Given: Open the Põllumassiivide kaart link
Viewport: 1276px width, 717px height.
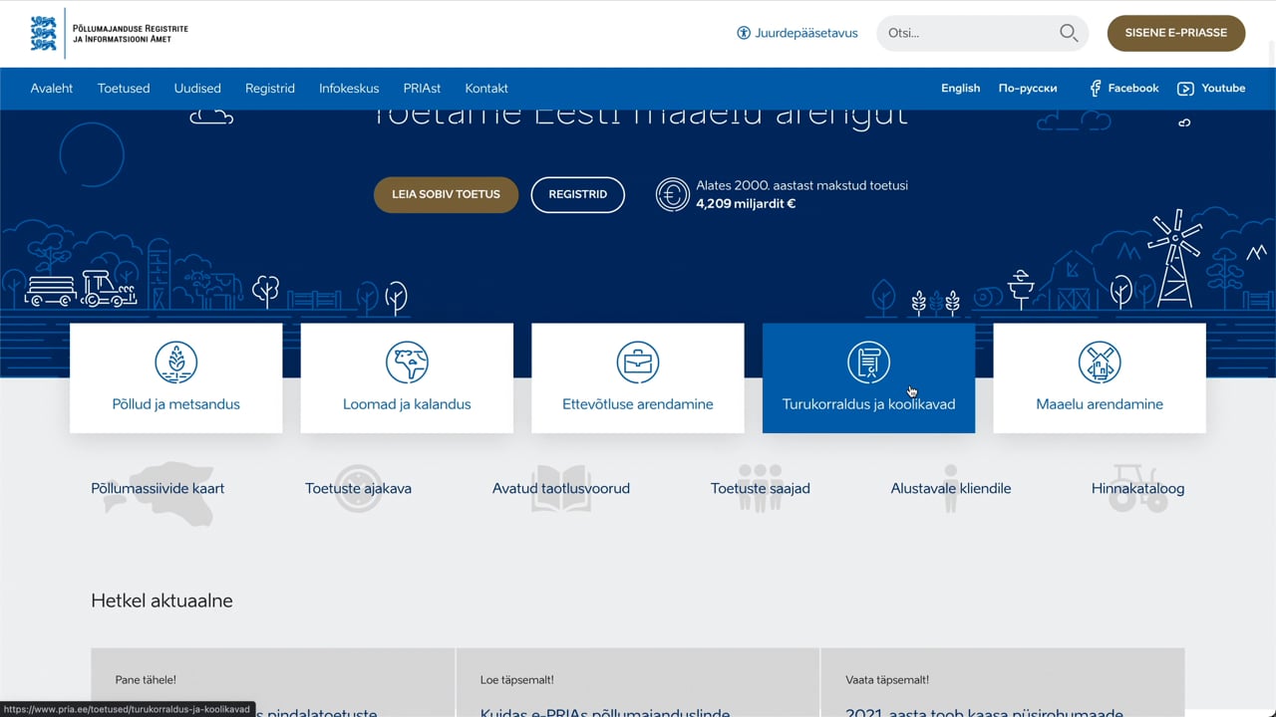Looking at the screenshot, I should (x=158, y=489).
